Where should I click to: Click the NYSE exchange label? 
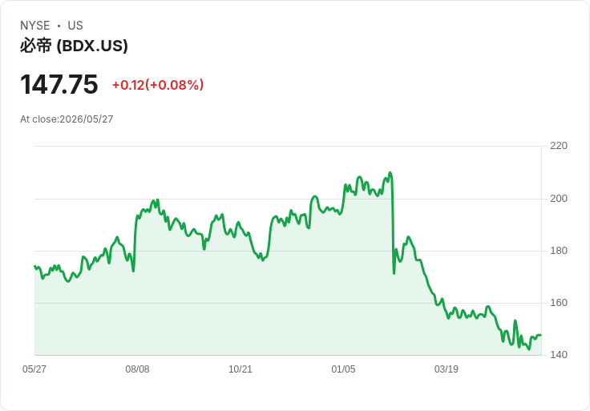[x=35, y=26]
